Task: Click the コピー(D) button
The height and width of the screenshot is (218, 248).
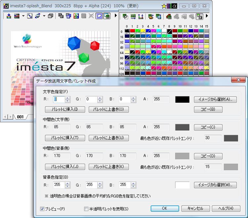Action: point(208,156)
